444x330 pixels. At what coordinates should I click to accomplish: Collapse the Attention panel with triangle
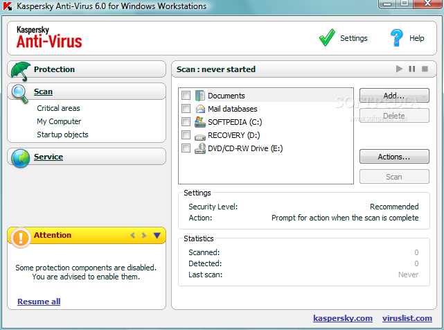(157, 235)
